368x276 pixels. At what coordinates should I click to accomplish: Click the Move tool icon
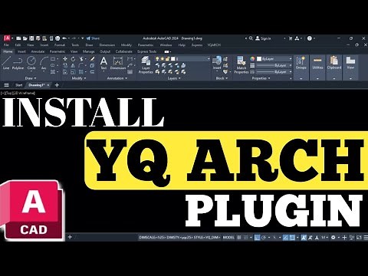65,59
